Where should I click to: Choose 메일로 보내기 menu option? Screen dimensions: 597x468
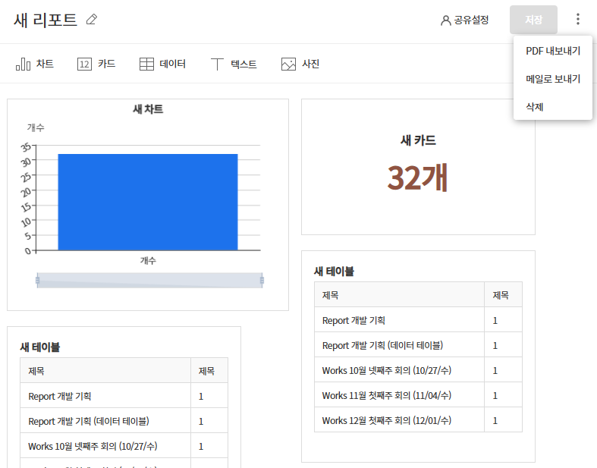[x=553, y=79]
